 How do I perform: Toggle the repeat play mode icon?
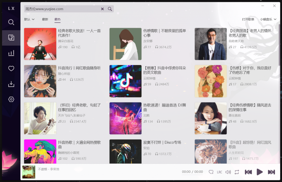coord(237,172)
